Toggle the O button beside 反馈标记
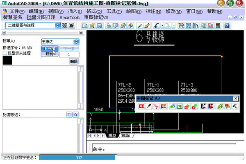The image size is (246, 164). [x=76, y=115]
